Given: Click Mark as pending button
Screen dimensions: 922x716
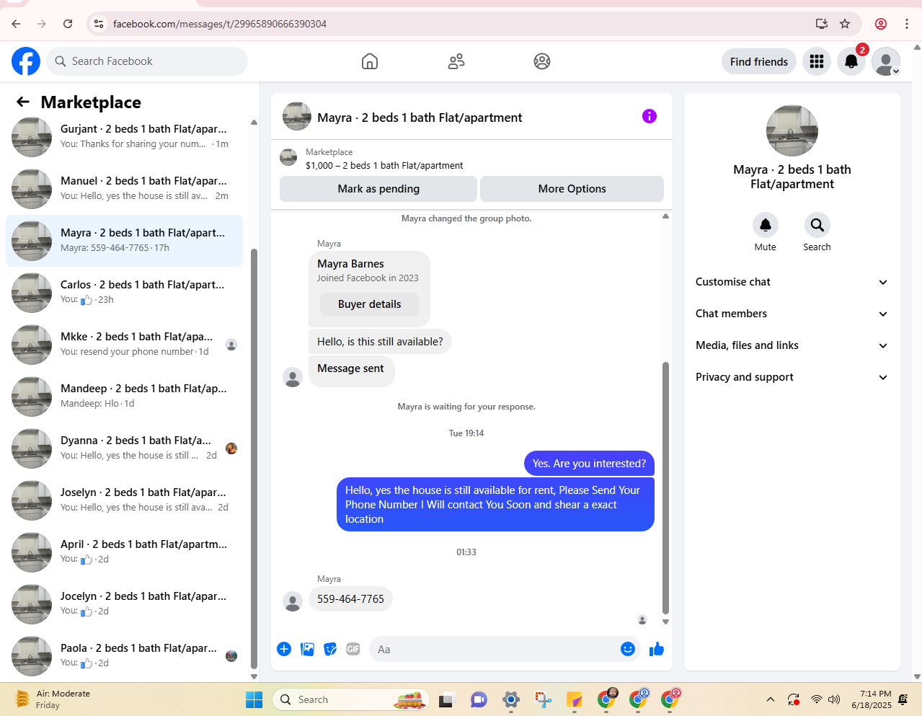Looking at the screenshot, I should click(x=378, y=189).
